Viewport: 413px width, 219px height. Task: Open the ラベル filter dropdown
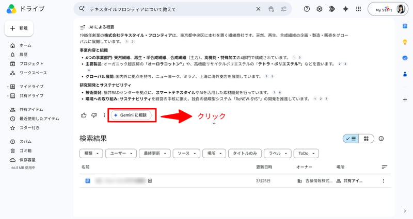278,153
